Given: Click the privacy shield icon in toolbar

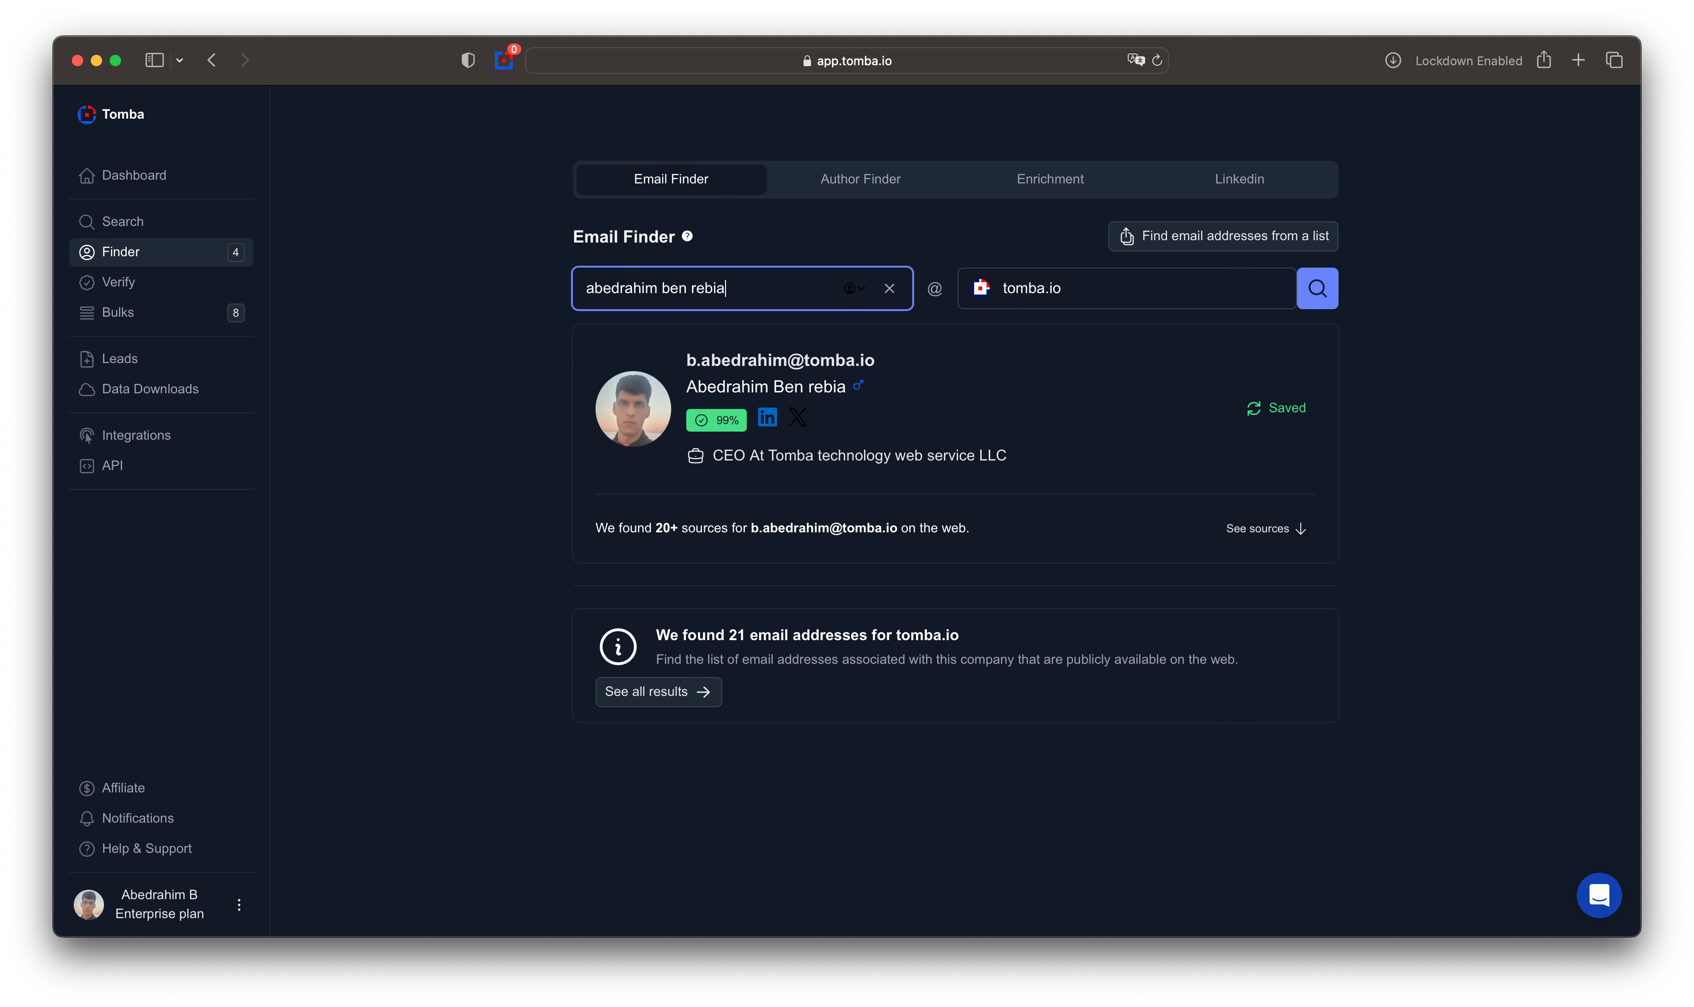Looking at the screenshot, I should click(x=467, y=61).
